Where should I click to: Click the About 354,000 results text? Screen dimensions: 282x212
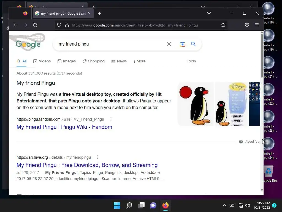tap(49, 73)
